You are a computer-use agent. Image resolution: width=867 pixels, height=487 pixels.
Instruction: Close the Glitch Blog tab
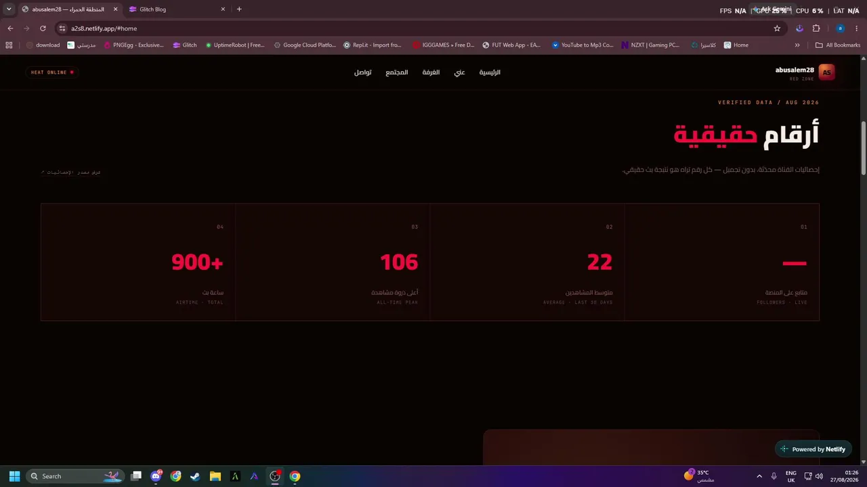[223, 9]
